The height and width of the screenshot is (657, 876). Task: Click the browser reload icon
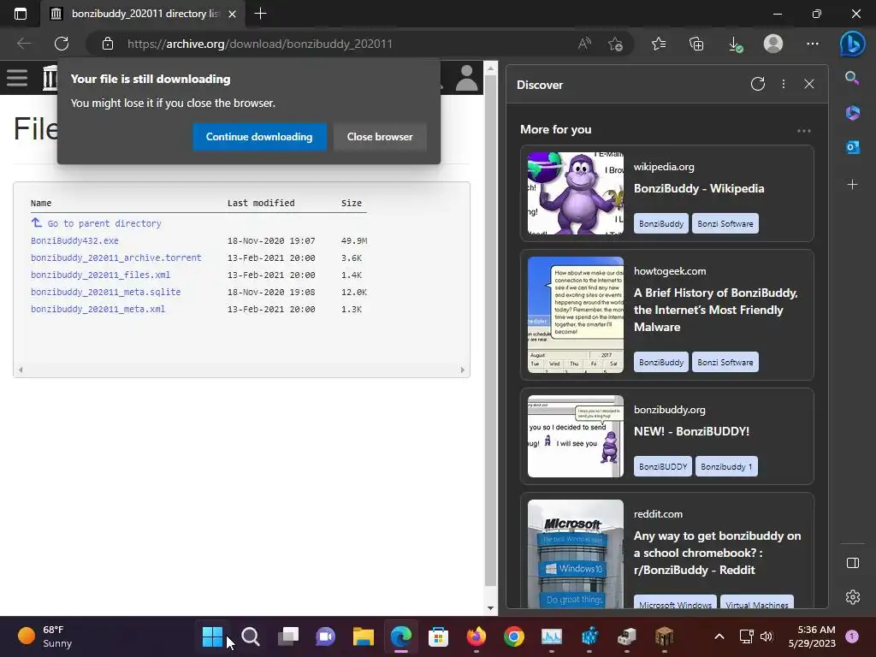[x=62, y=44]
